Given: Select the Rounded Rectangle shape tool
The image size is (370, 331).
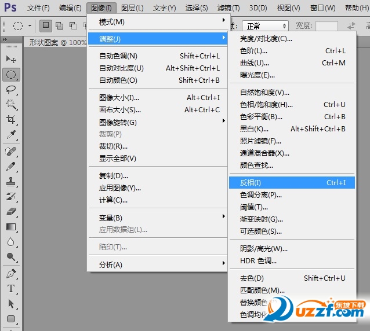Looking at the screenshot, I should (x=11, y=319).
